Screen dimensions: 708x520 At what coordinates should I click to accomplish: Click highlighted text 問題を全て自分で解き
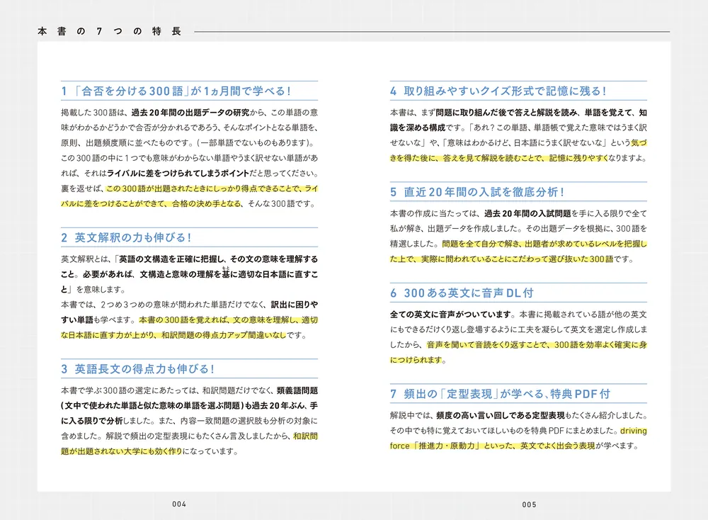point(479,244)
